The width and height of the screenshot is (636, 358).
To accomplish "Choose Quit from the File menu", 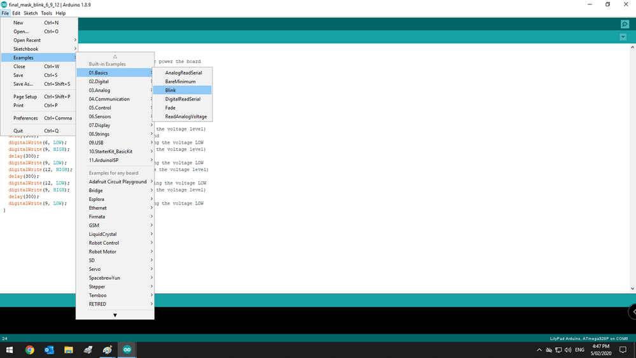I will (39, 130).
